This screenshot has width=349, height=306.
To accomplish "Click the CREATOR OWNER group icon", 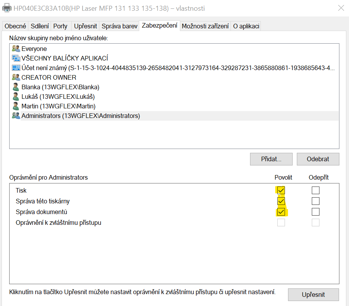I will [x=16, y=77].
